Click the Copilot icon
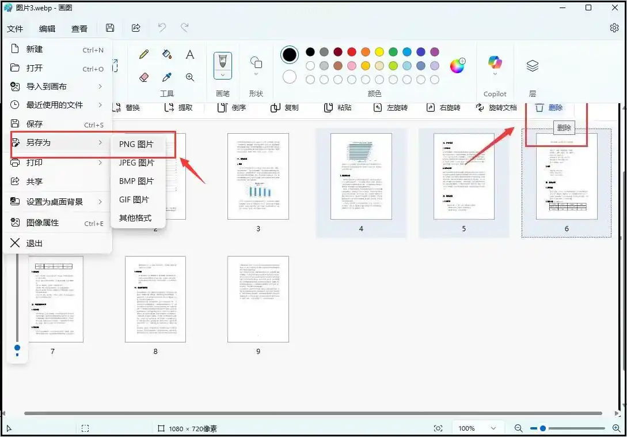The width and height of the screenshot is (627, 437). (495, 62)
